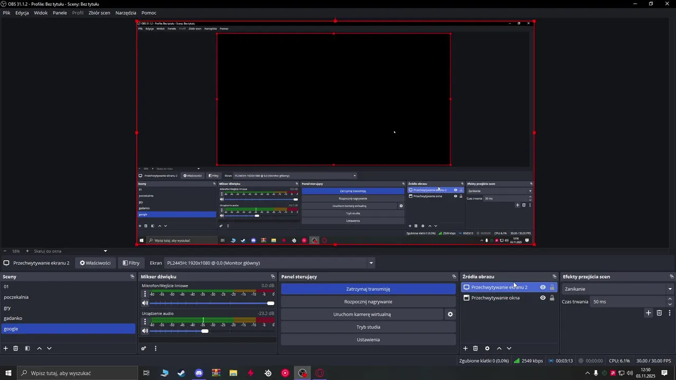This screenshot has height=380, width=676.
Task: Enable Tryb studia button
Action: [368, 327]
